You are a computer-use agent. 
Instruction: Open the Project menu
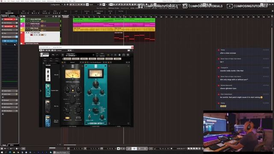(x=13, y=1)
